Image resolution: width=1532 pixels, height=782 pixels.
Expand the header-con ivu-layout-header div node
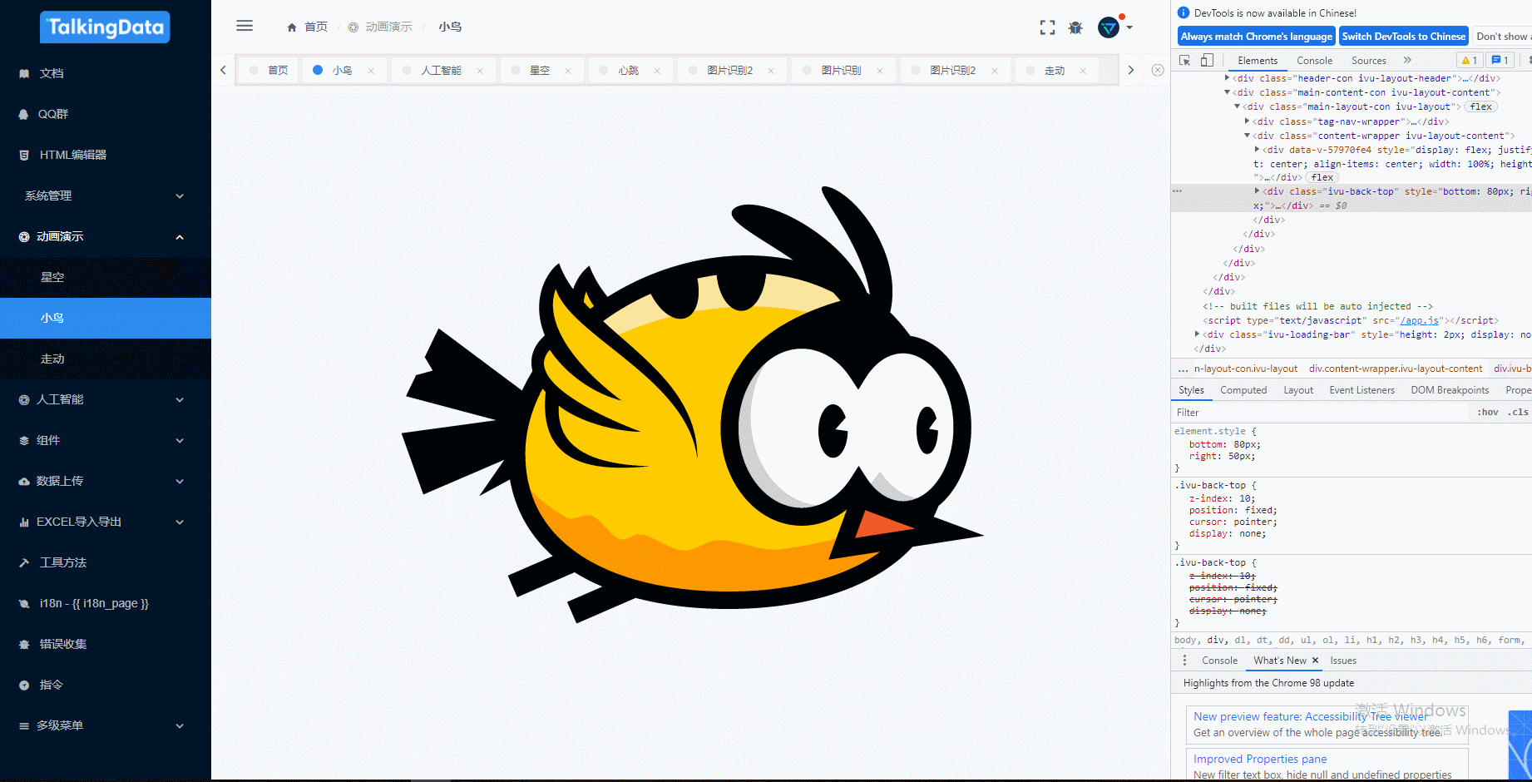click(x=1227, y=77)
